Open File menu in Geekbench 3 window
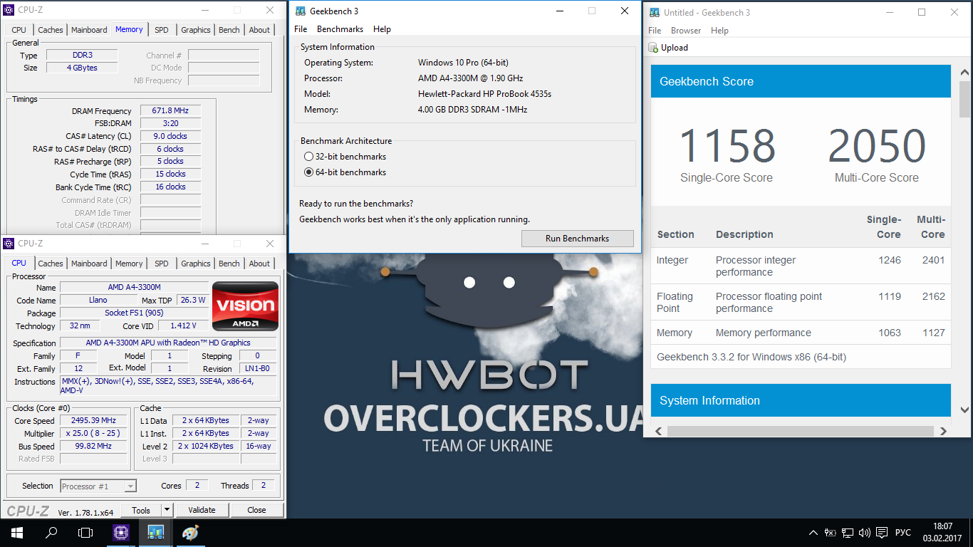The width and height of the screenshot is (973, 547). coord(301,29)
